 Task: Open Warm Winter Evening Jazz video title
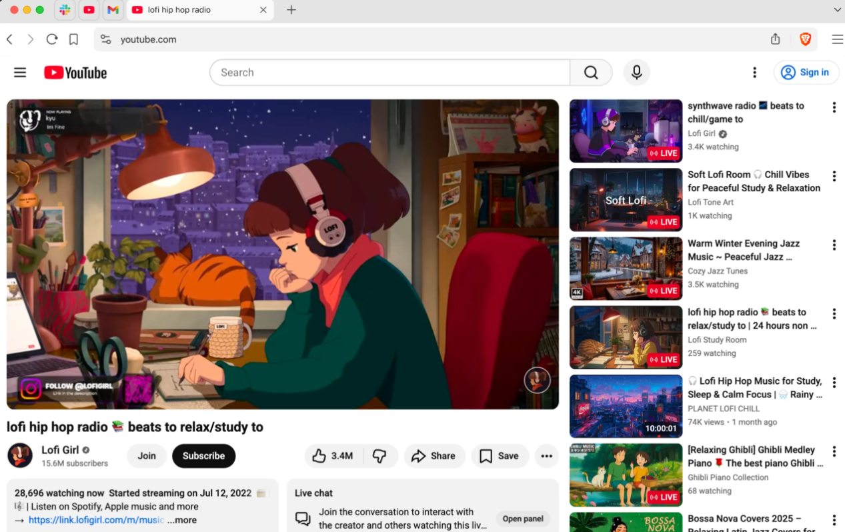point(744,250)
